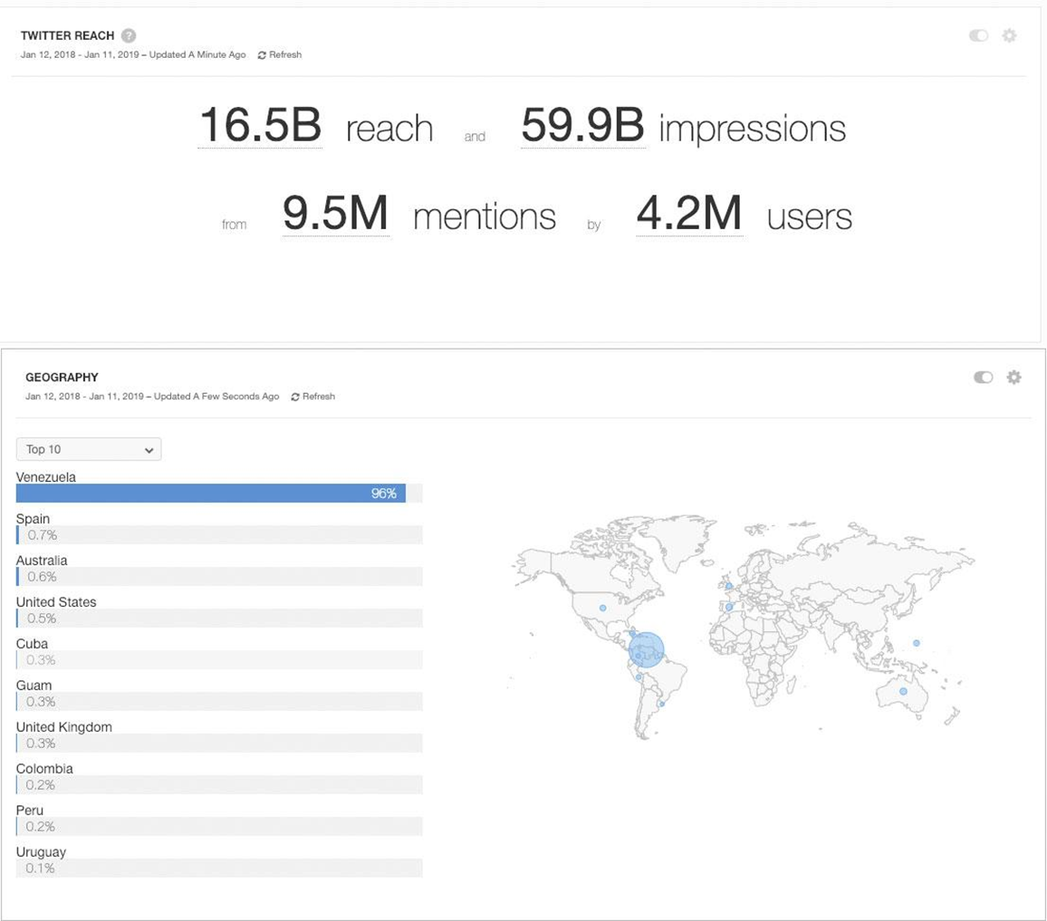Screen dimensions: 1047x921
Task: Open the Twitter Reach help question icon
Action: pyautogui.click(x=129, y=35)
